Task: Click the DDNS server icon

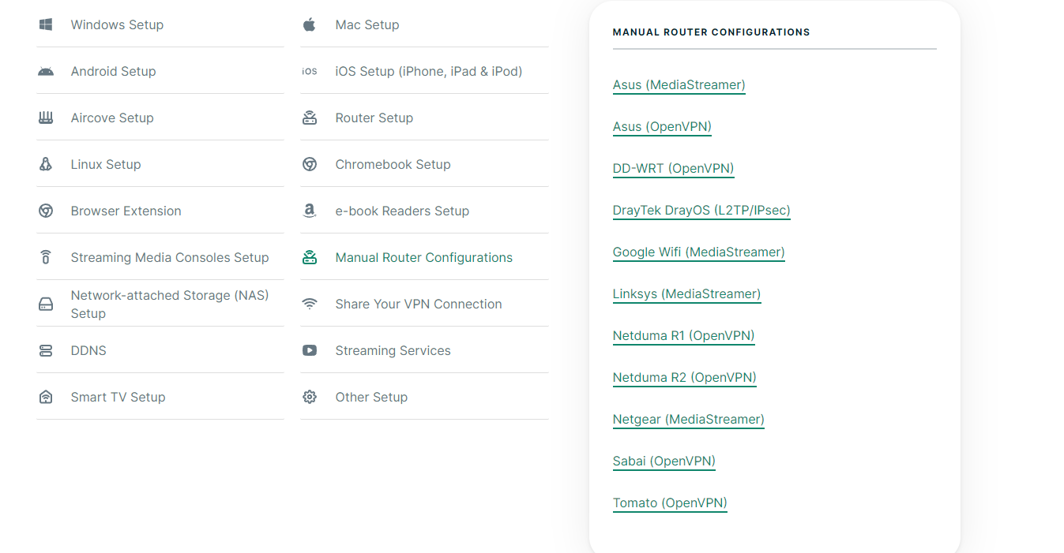Action: pyautogui.click(x=46, y=350)
